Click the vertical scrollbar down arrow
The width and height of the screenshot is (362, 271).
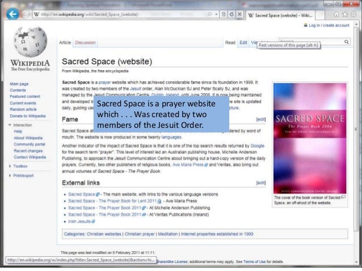click(x=356, y=262)
